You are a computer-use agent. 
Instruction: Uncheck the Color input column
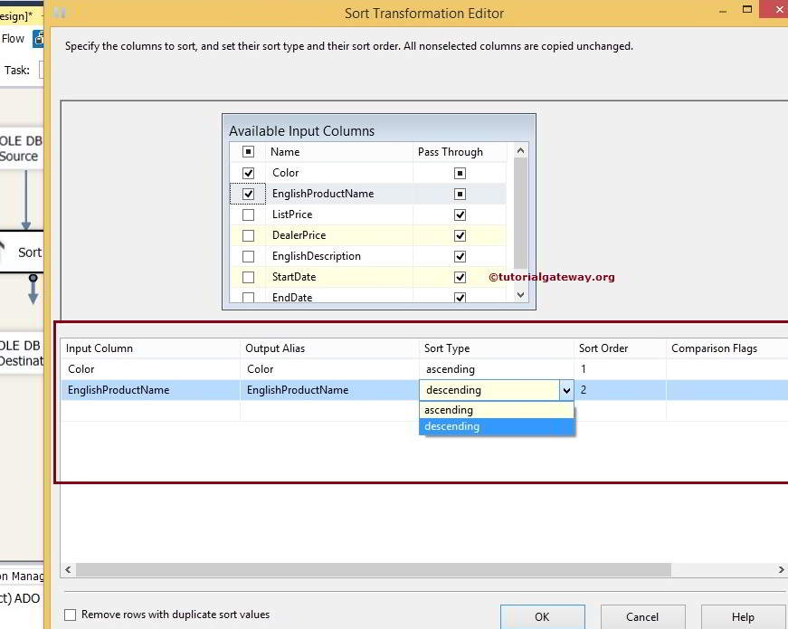click(248, 172)
